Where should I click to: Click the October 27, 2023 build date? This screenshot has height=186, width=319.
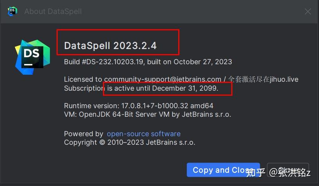203,62
